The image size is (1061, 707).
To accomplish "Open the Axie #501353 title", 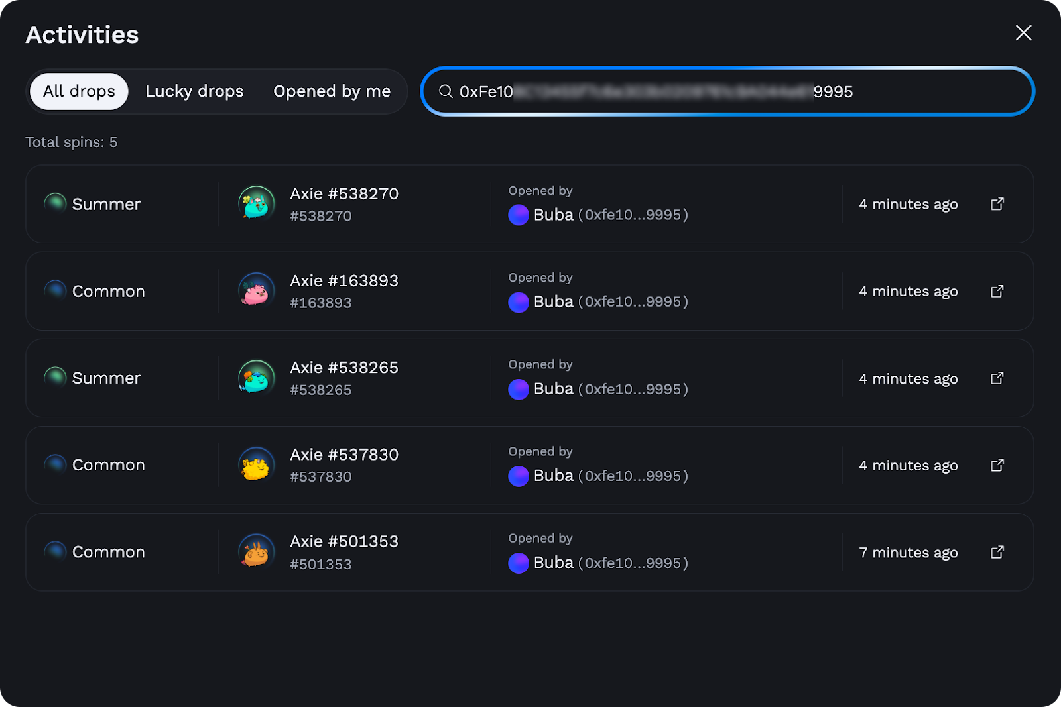I will 344,541.
